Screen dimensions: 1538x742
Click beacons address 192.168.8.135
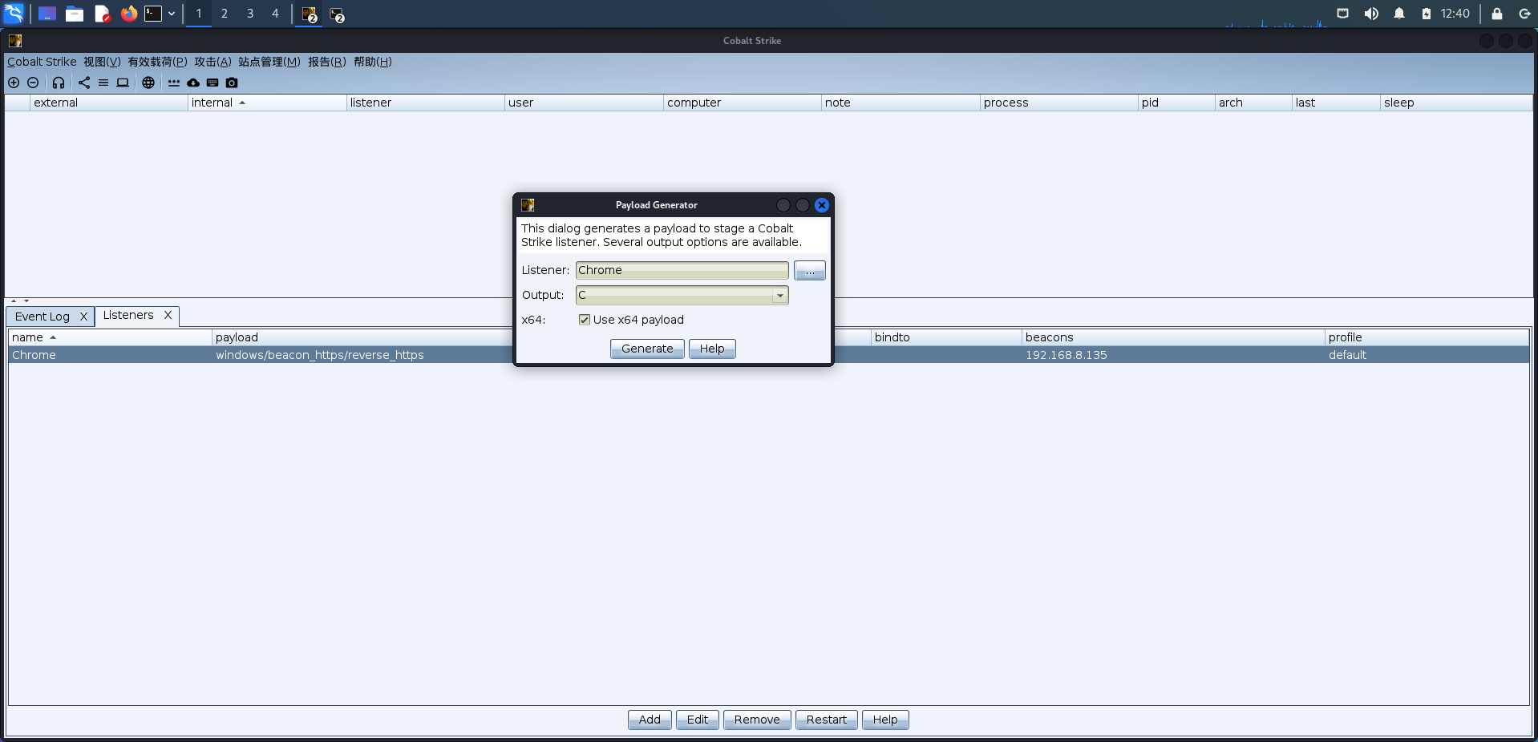point(1066,355)
